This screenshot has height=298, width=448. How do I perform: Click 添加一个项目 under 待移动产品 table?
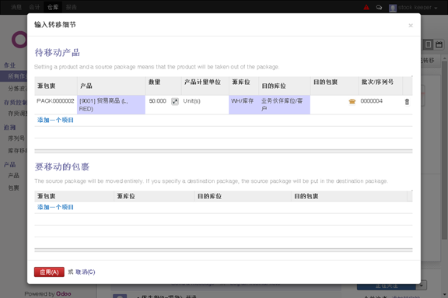55,120
